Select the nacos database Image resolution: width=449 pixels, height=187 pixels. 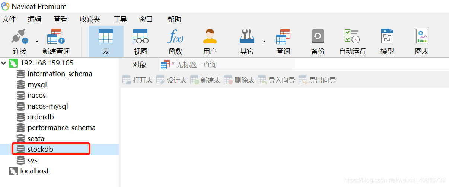tap(36, 95)
